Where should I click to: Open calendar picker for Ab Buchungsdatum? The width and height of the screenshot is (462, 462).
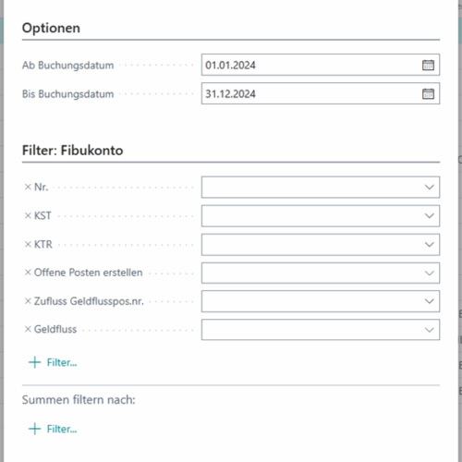coord(428,65)
